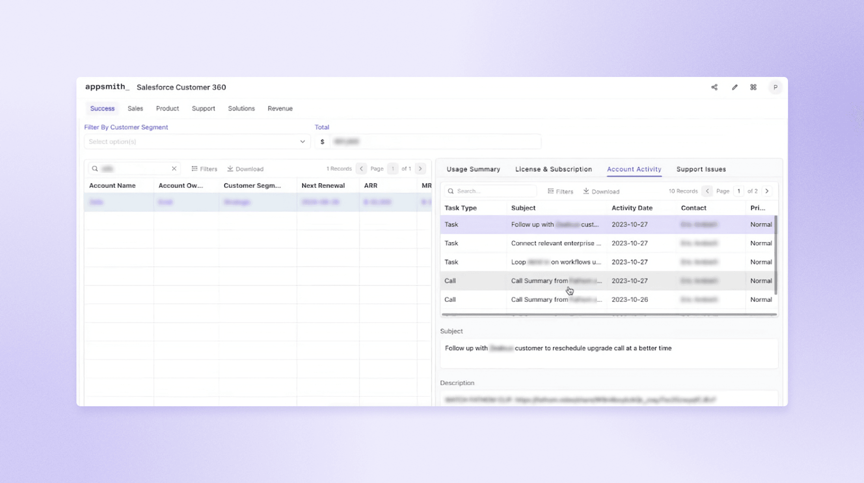This screenshot has height=483, width=864.
Task: Click the share icon in the top toolbar
Action: [714, 87]
